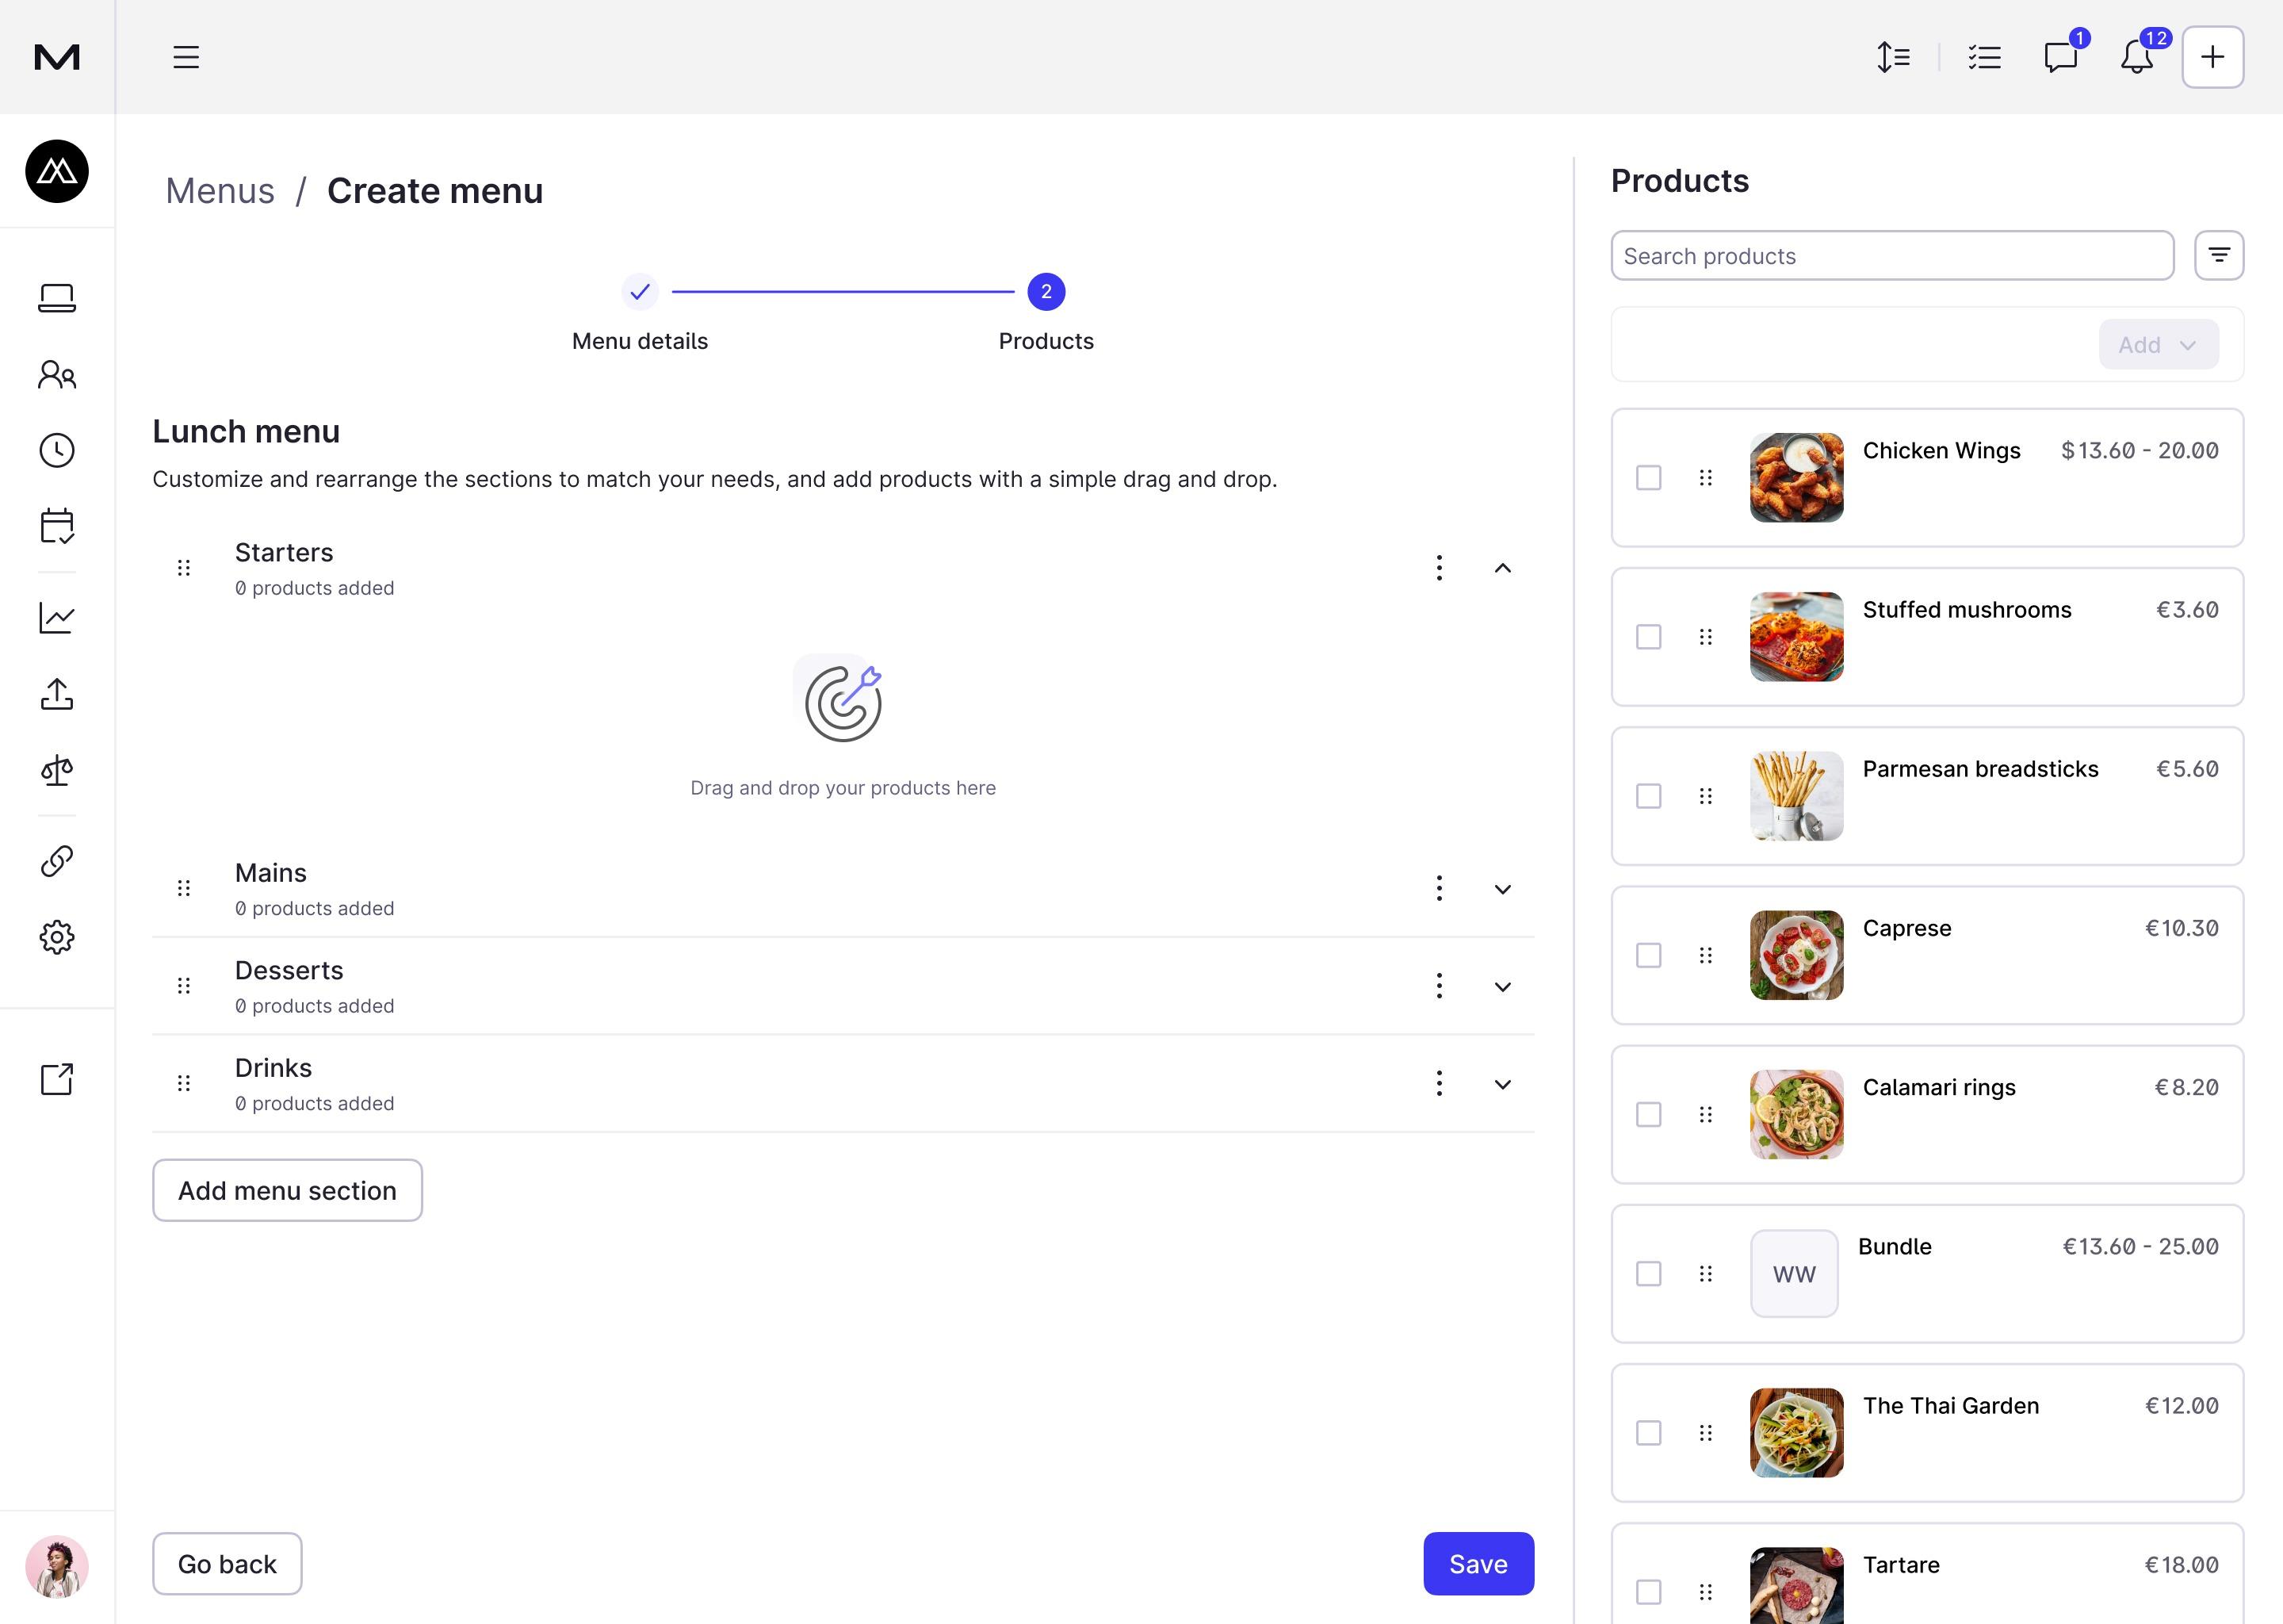2283x1624 pixels.
Task: Check the Bundle product checkbox
Action: (1648, 1274)
